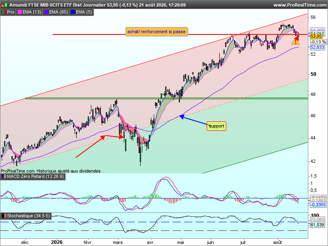Click the EMA value label 54,368
The height and width of the screenshot is (246, 328).
coord(317,30)
